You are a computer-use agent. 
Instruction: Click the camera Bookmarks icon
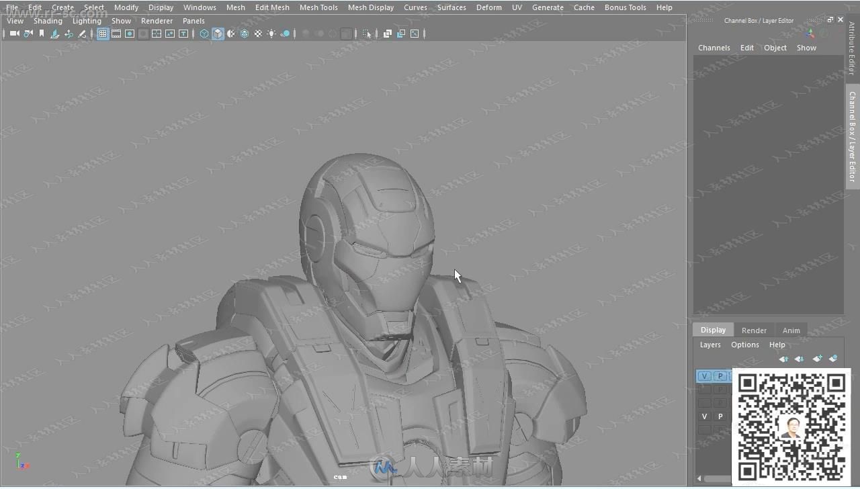pyautogui.click(x=42, y=34)
